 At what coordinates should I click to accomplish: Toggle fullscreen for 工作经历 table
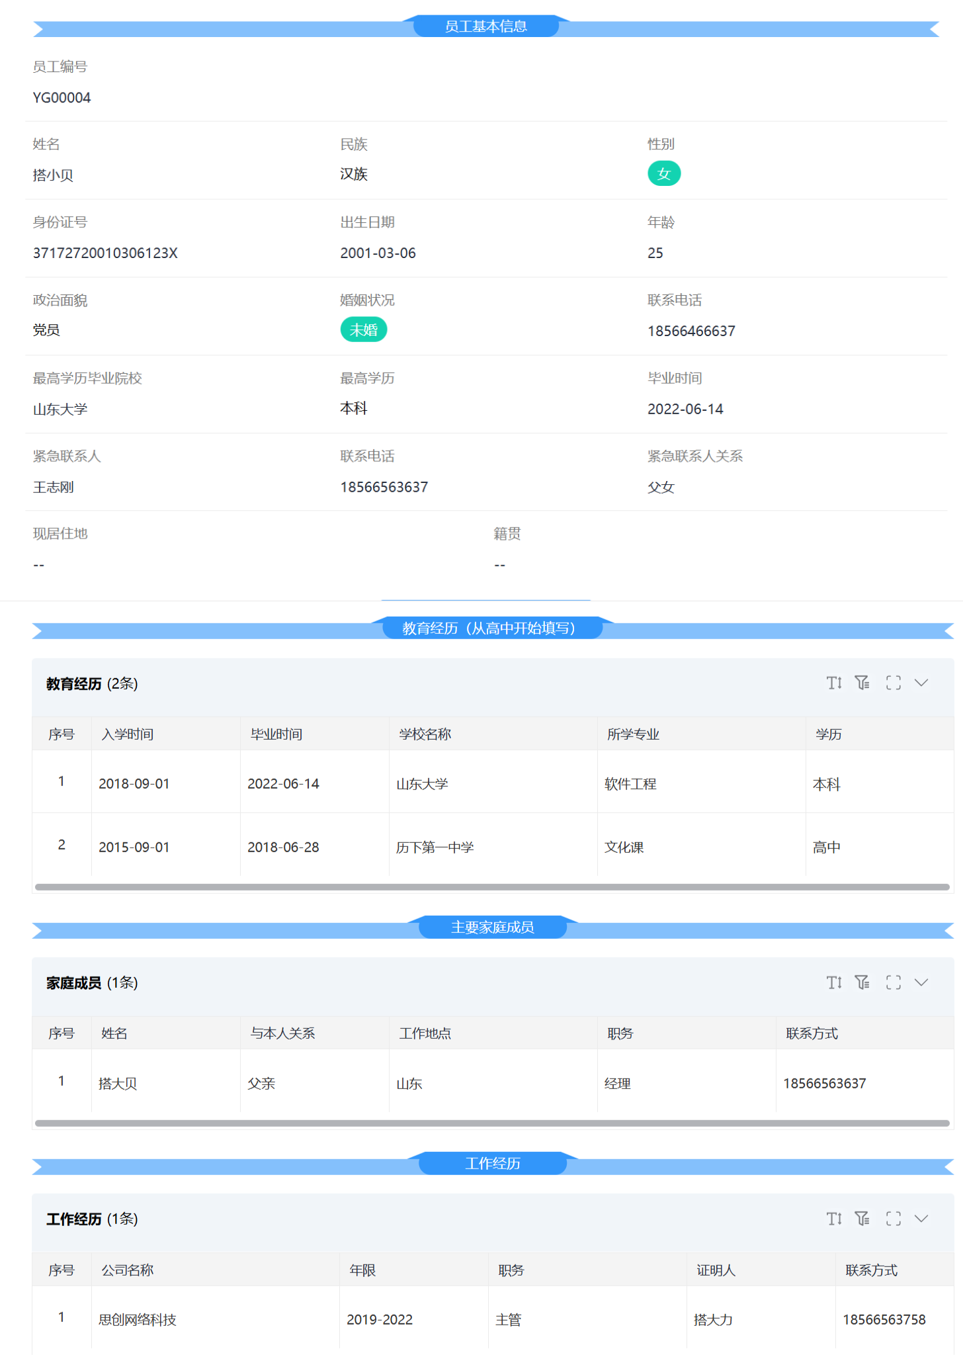(894, 1219)
